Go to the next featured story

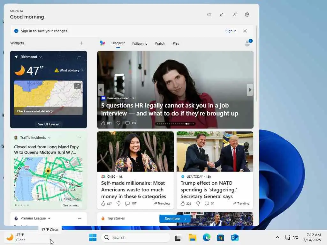pos(250,90)
